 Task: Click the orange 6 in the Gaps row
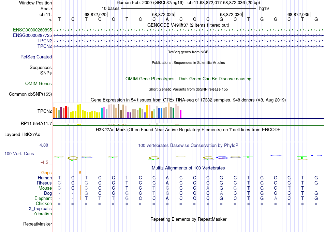pos(80,173)
